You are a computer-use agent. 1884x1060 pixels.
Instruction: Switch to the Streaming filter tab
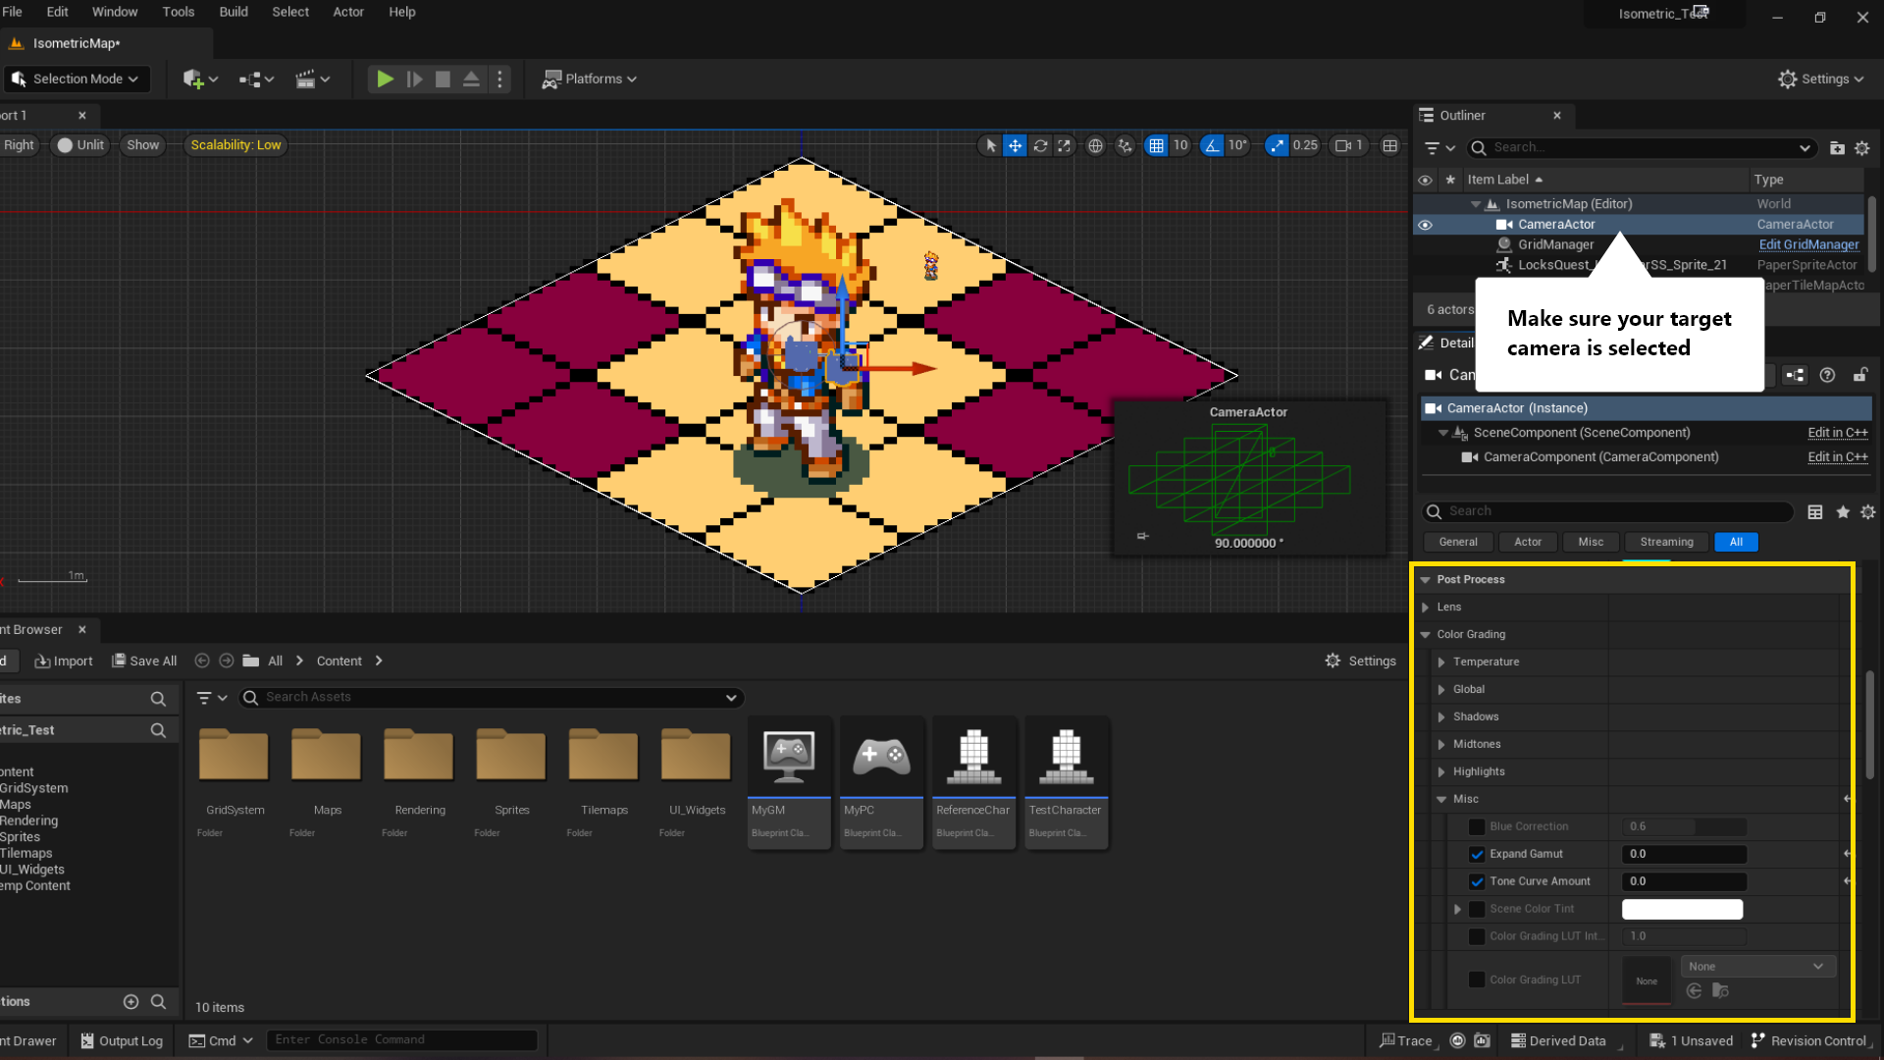(x=1665, y=542)
